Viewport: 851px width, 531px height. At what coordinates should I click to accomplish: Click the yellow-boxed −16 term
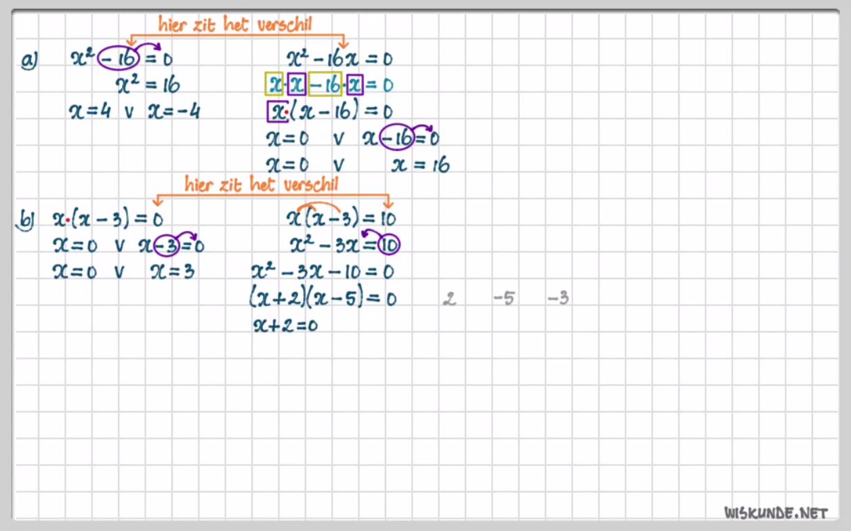pyautogui.click(x=325, y=85)
